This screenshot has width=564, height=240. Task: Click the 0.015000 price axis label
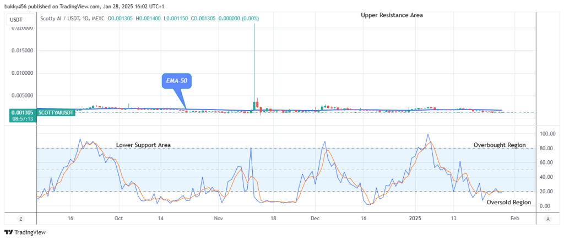(23, 51)
